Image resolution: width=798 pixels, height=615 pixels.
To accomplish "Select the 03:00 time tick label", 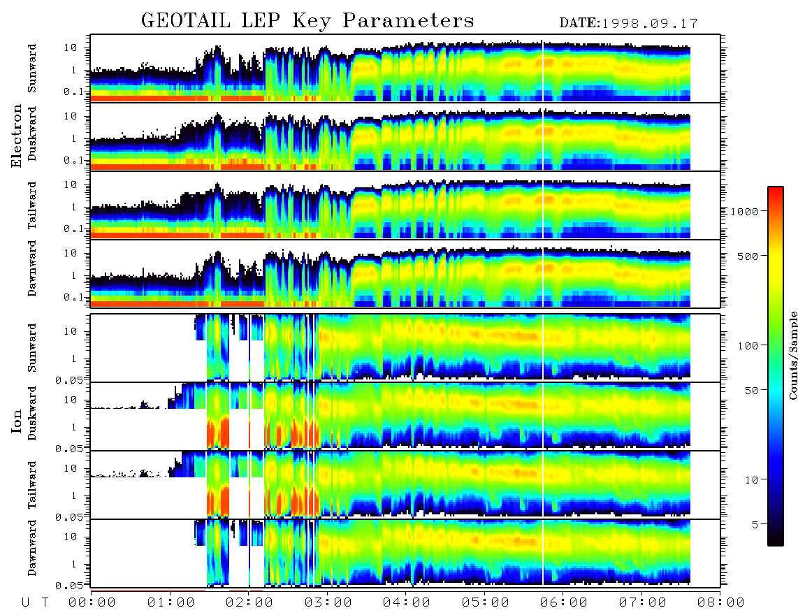I will tap(328, 603).
